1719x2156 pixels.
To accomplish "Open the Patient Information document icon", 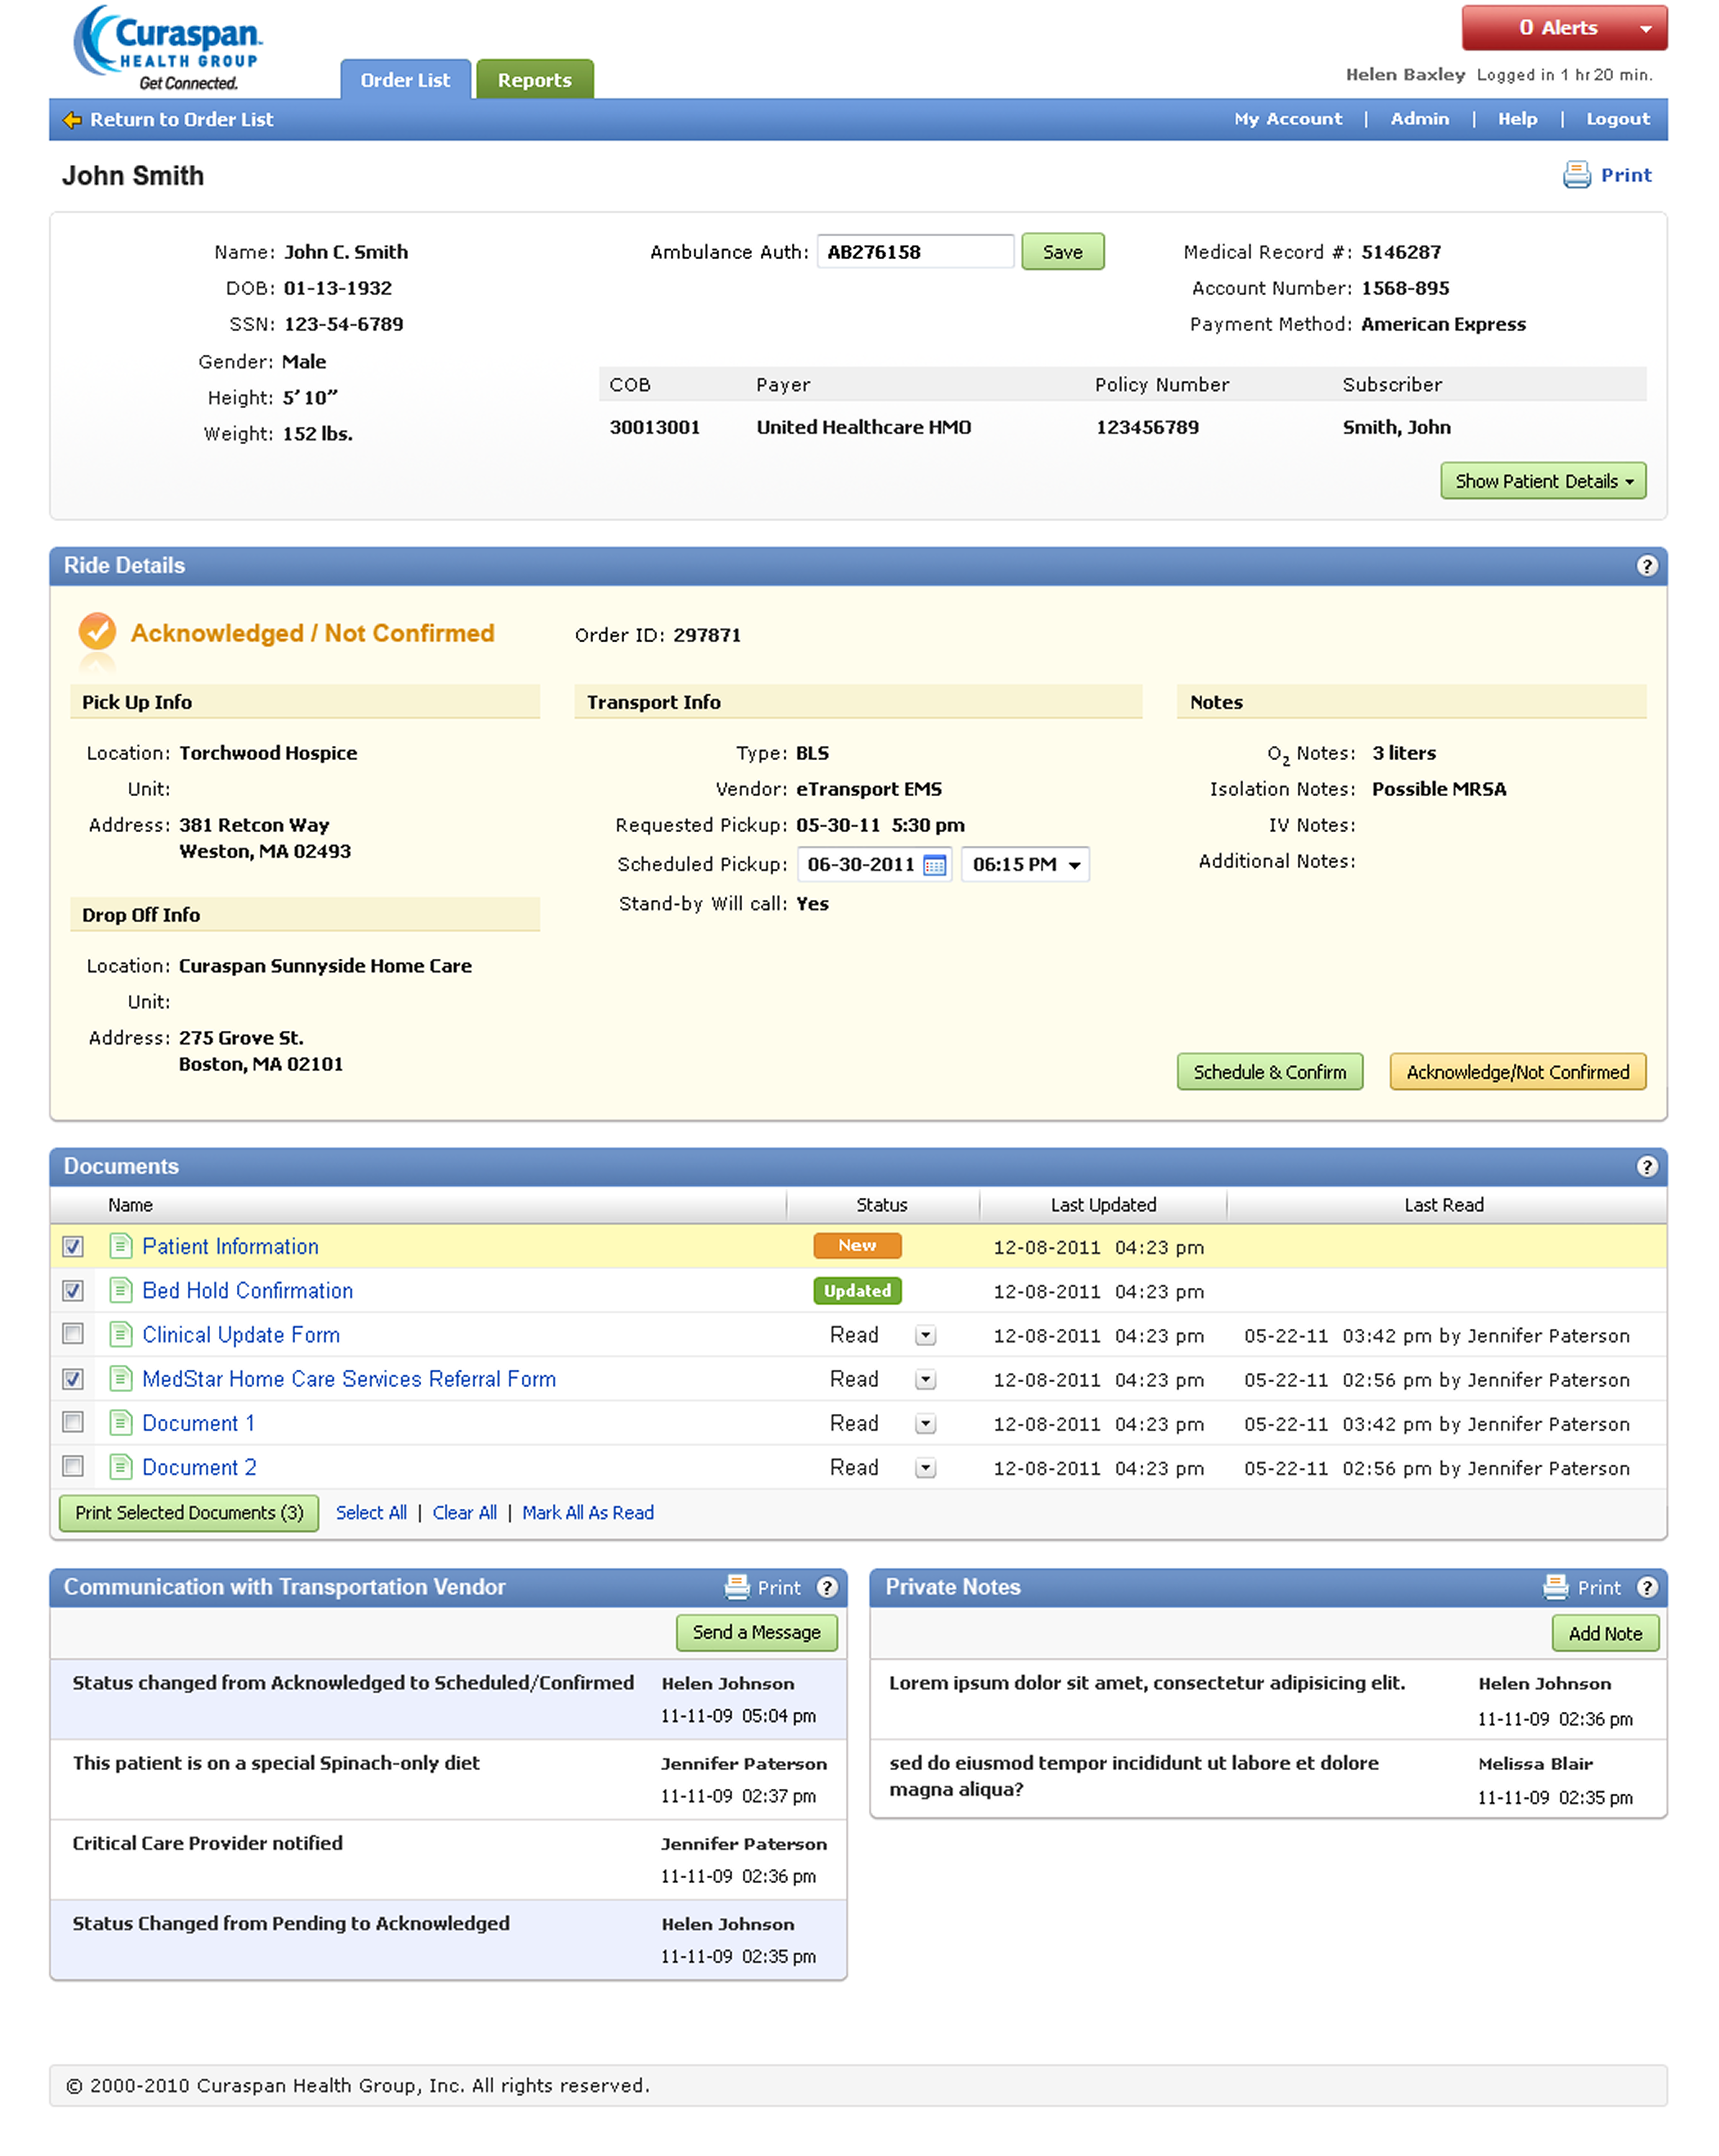I will click(120, 1246).
